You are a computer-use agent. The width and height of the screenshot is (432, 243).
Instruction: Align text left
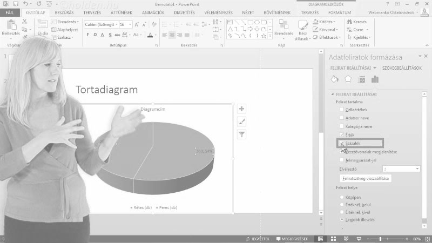click(x=165, y=35)
